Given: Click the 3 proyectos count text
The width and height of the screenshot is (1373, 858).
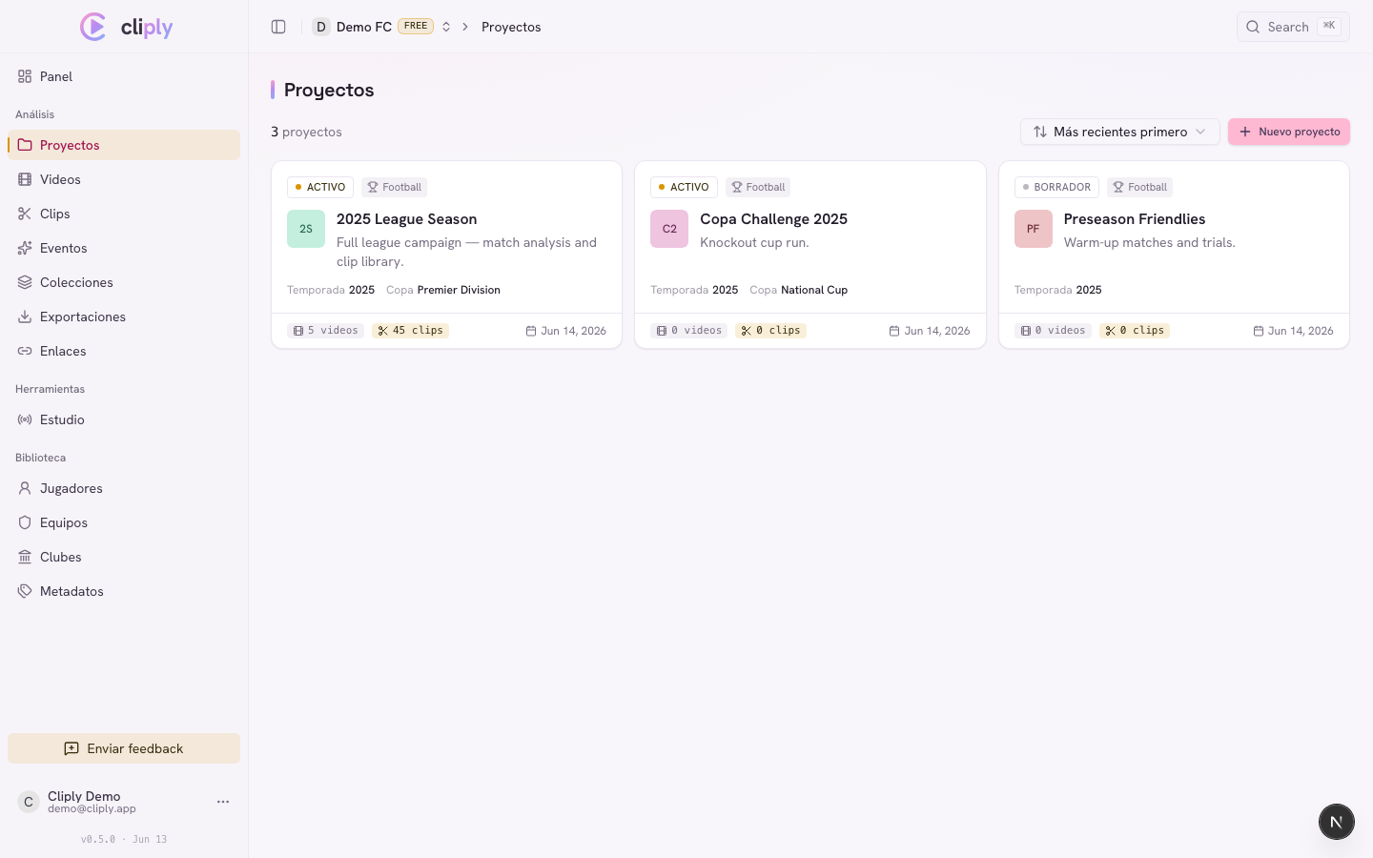Looking at the screenshot, I should (x=306, y=132).
